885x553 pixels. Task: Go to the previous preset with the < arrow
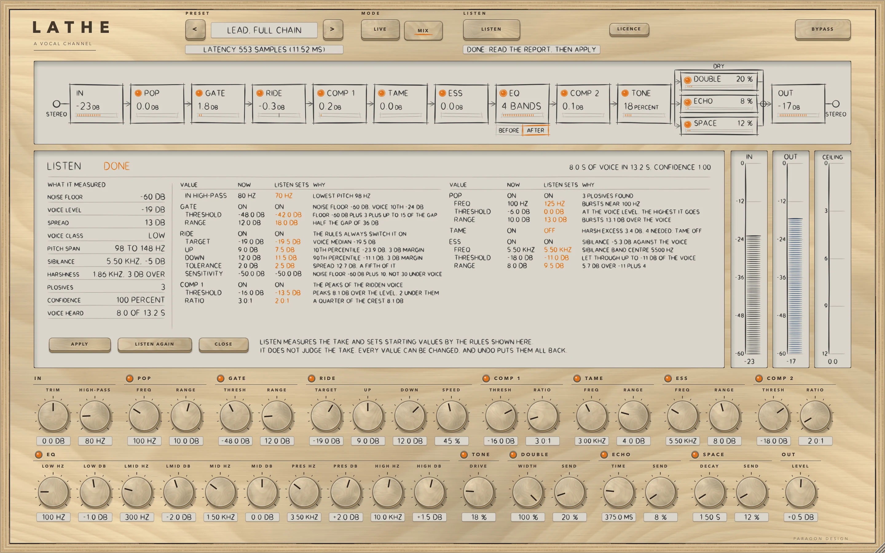(195, 29)
